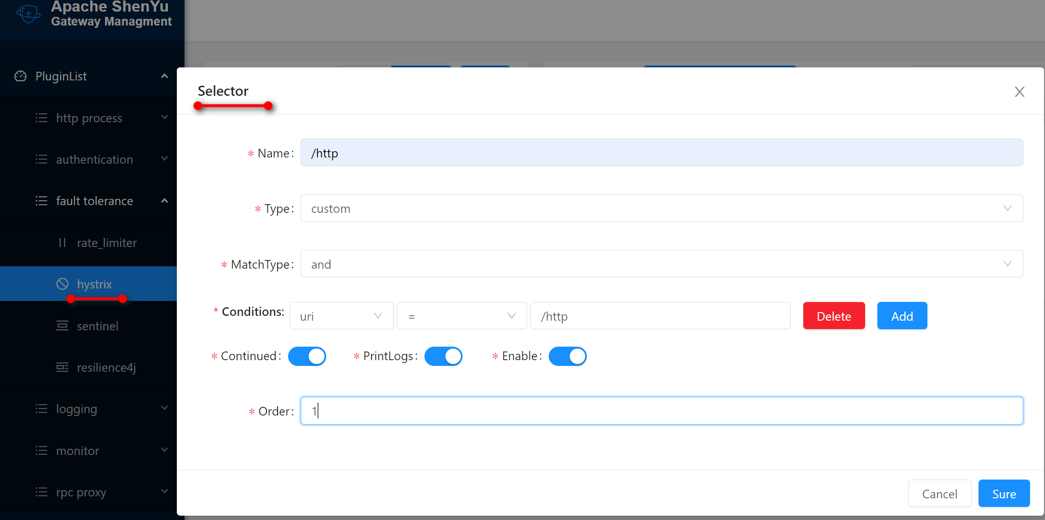Open the uri condition parameter dropdown
1045x520 pixels.
[x=341, y=316]
